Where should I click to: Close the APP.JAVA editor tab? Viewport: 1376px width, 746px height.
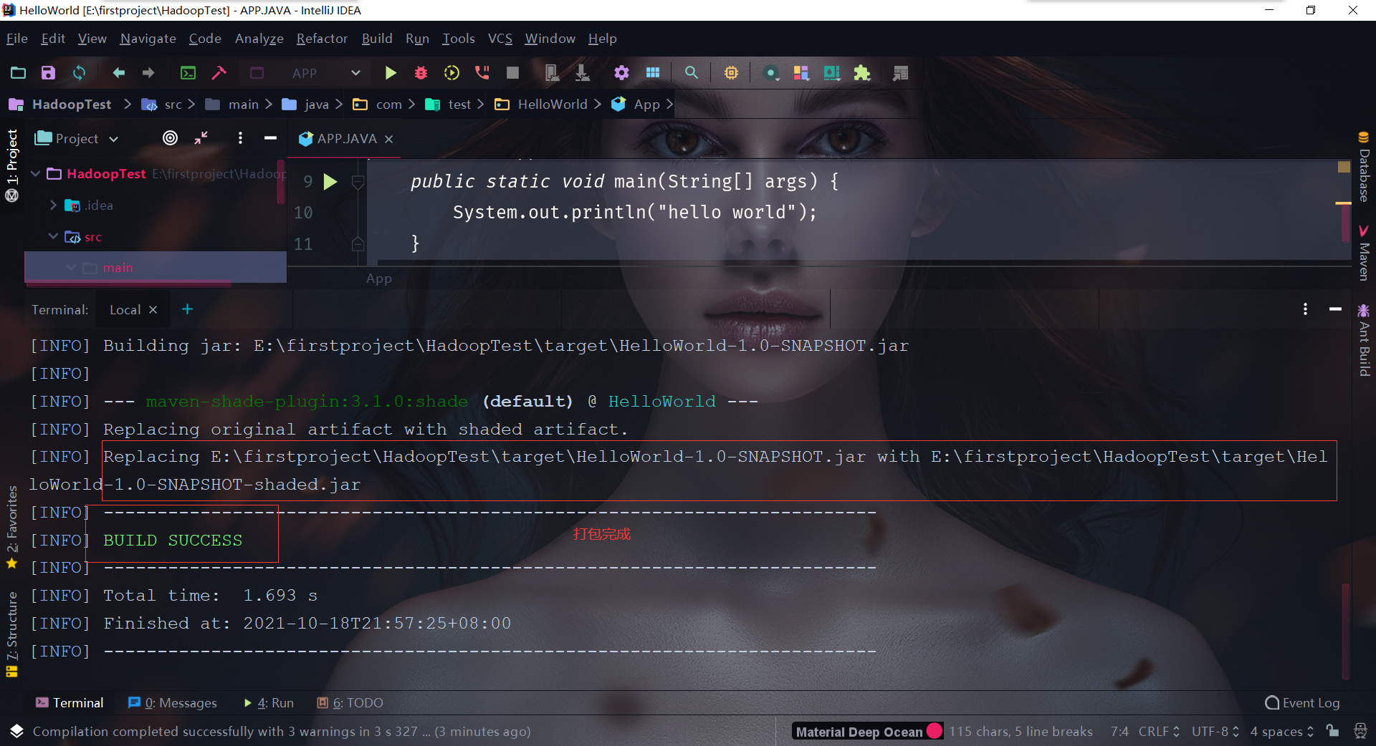pyautogui.click(x=388, y=139)
